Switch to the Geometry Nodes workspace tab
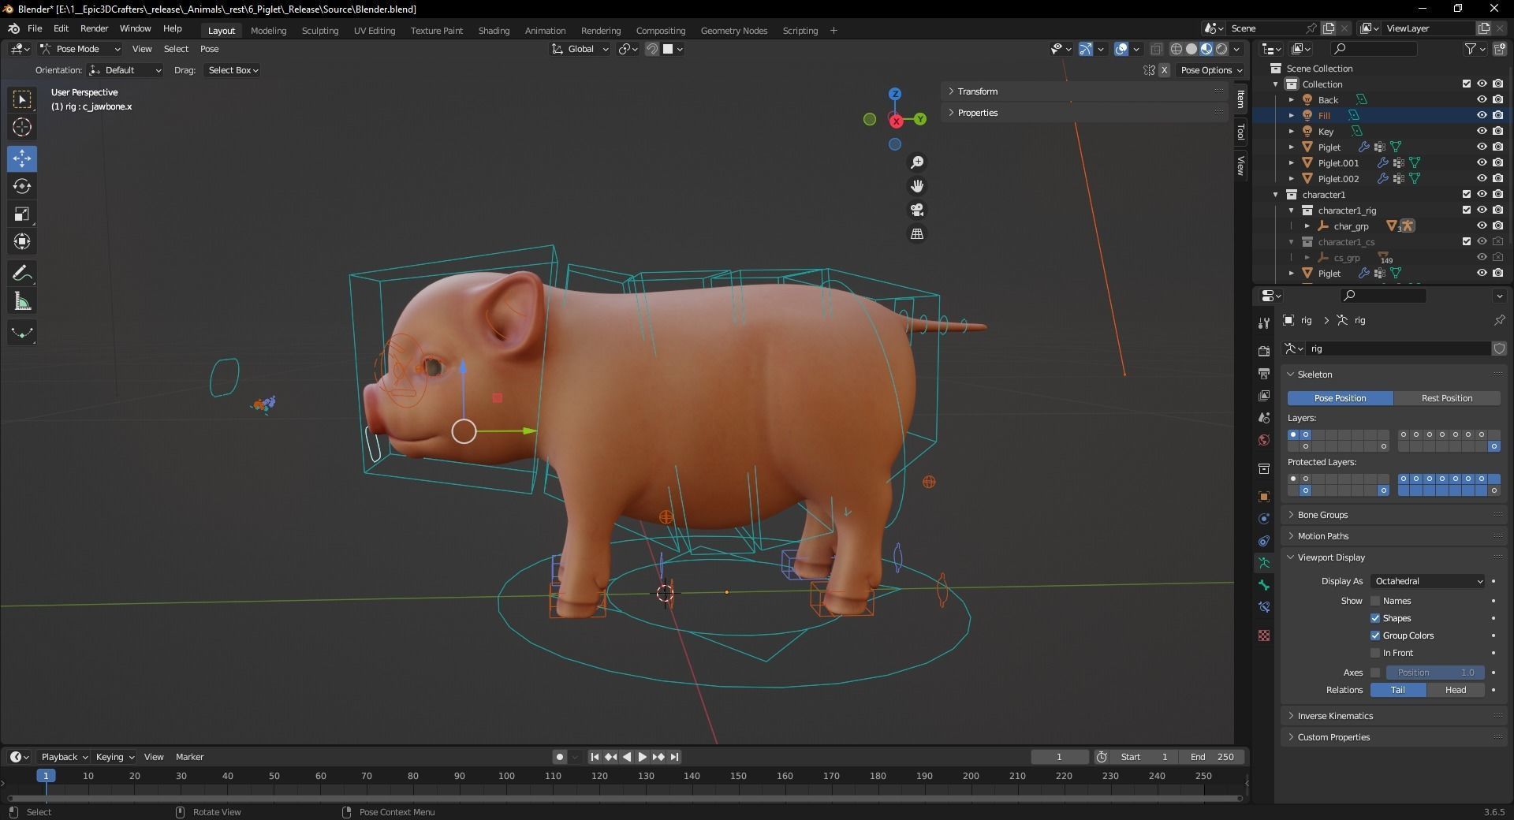1514x820 pixels. pyautogui.click(x=734, y=31)
